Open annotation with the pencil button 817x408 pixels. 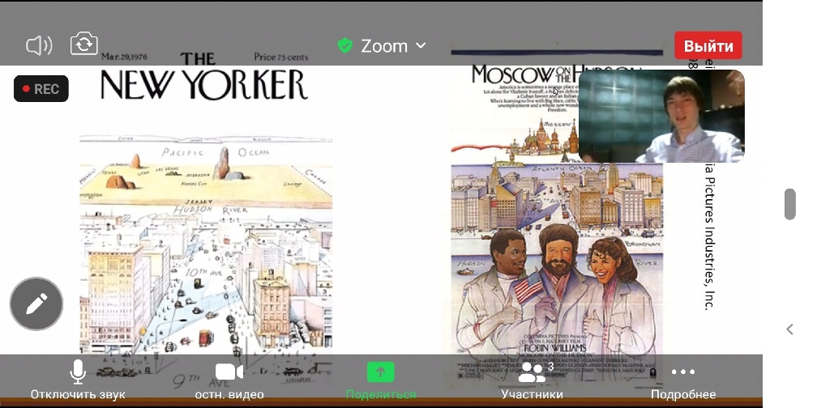[x=36, y=304]
